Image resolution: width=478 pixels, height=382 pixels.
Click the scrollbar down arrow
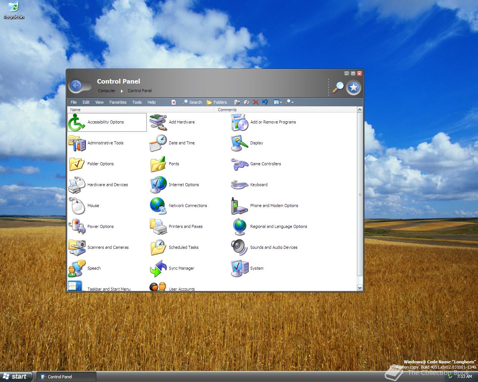[x=360, y=288]
